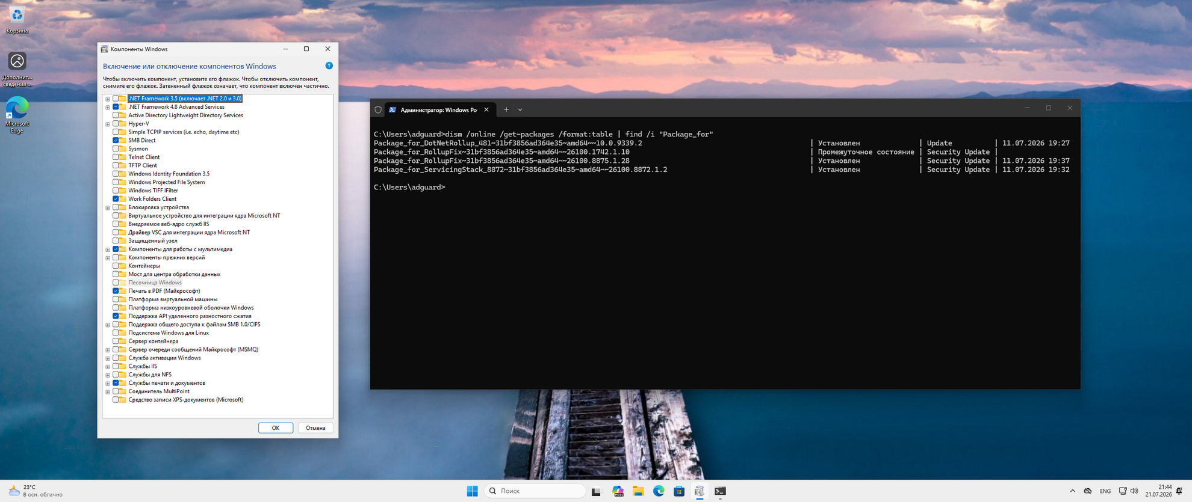
Task: Open Microsoft Store from the taskbar
Action: click(679, 491)
